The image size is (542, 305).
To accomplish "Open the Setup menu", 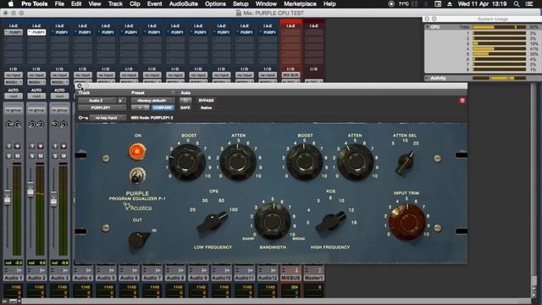I will [241, 3].
